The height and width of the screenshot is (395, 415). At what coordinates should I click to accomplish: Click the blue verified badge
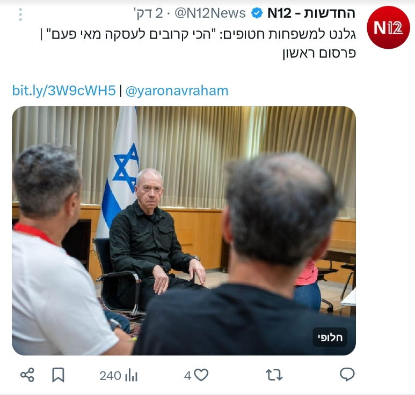coord(257,13)
